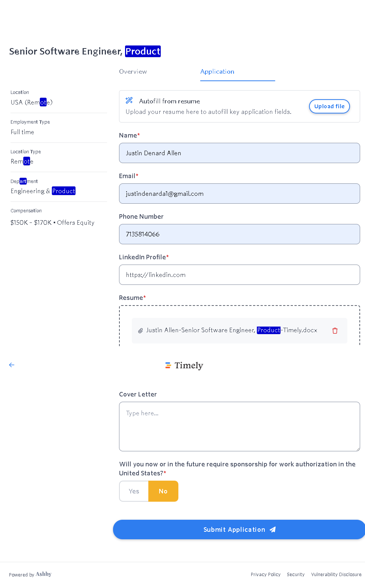Delete the uploaded resume with trash icon
The height and width of the screenshot is (587, 365).
335,331
